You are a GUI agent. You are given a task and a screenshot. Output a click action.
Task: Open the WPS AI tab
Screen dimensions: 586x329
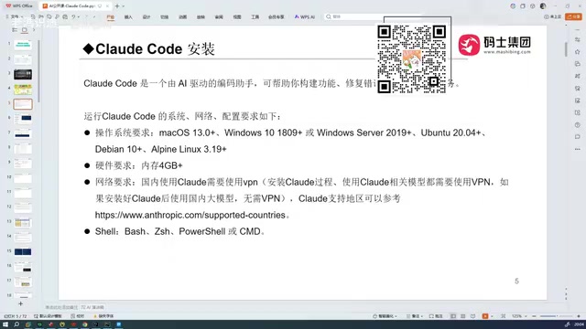(305, 17)
